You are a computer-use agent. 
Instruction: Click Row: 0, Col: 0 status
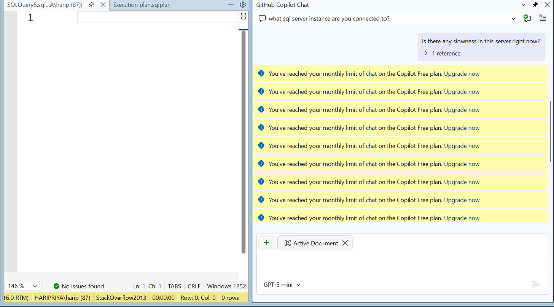click(198, 298)
